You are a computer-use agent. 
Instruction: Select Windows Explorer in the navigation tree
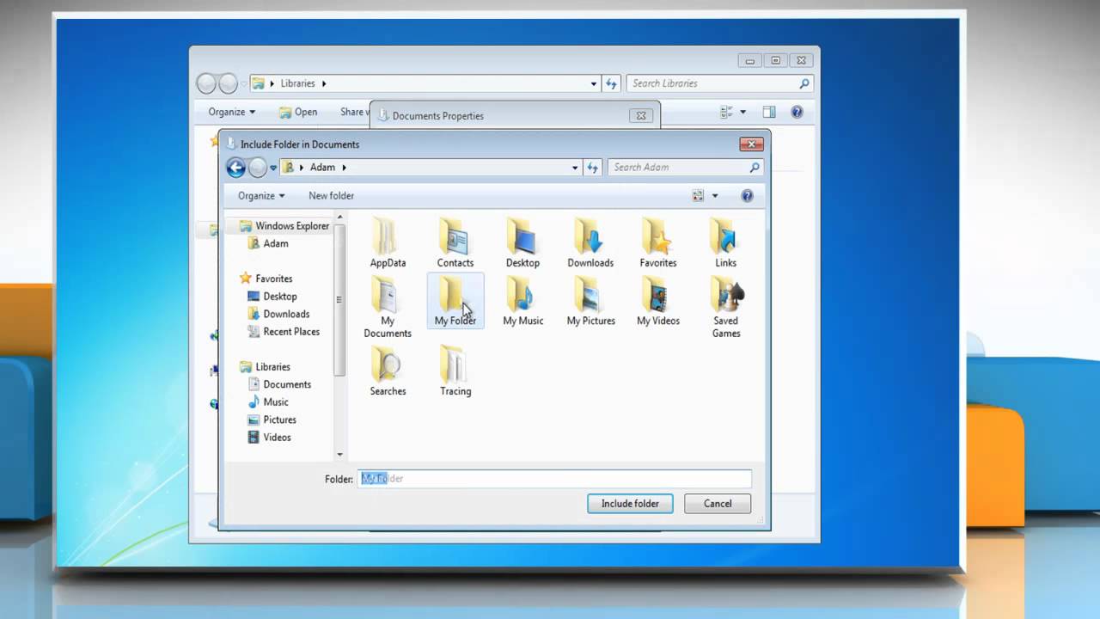pos(284,226)
